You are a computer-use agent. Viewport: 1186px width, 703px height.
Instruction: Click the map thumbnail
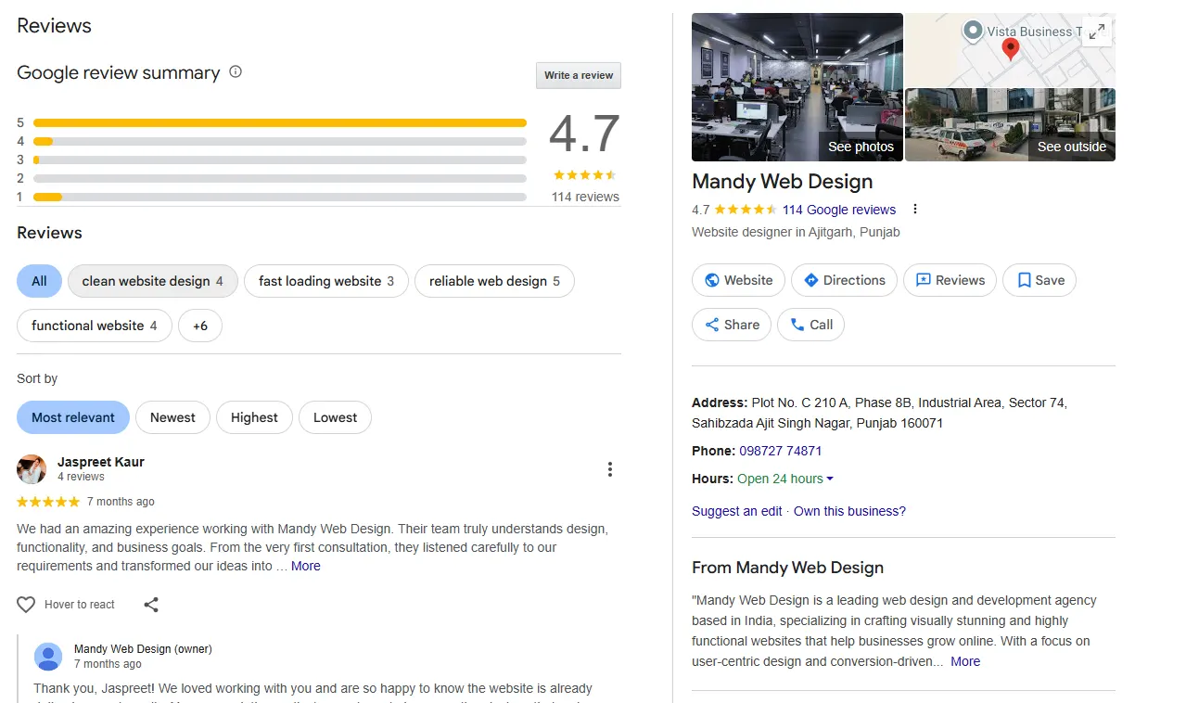click(x=1010, y=50)
